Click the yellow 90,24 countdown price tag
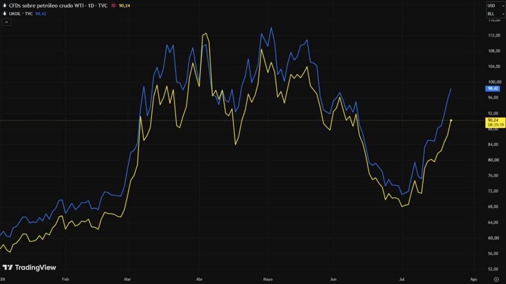 (x=495, y=122)
